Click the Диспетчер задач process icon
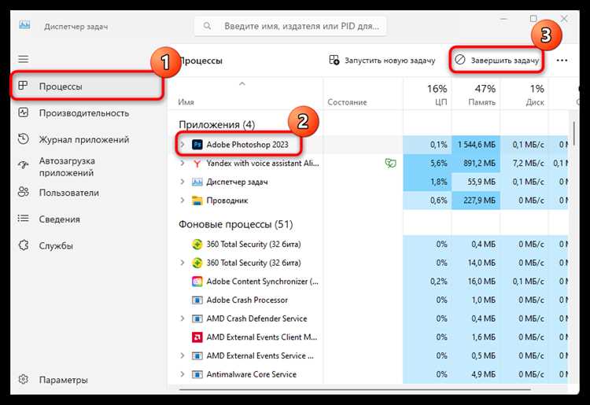This screenshot has height=405, width=590. click(197, 182)
